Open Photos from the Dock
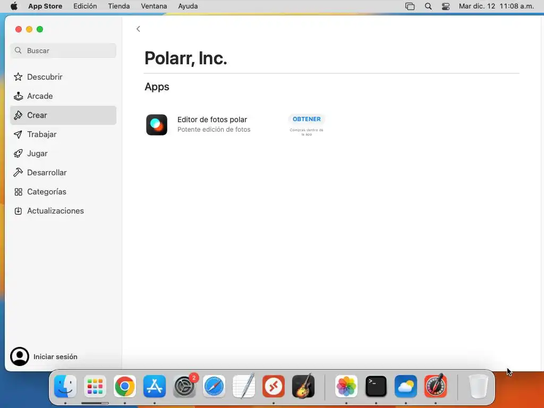 click(346, 386)
